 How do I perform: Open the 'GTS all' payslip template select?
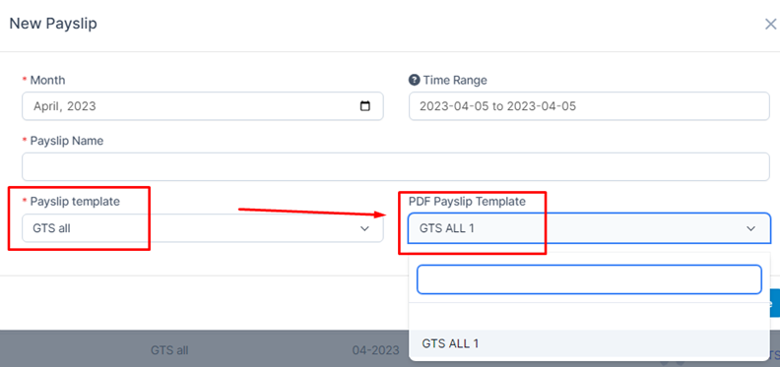(x=203, y=228)
